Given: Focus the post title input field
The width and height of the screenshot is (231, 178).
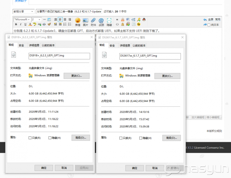Looking at the screenshot, I should point(69,11).
